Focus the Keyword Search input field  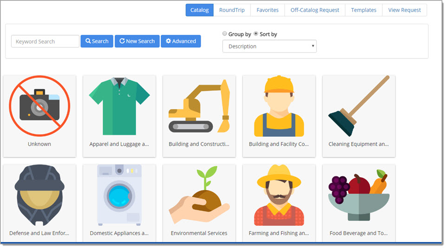tap(45, 41)
